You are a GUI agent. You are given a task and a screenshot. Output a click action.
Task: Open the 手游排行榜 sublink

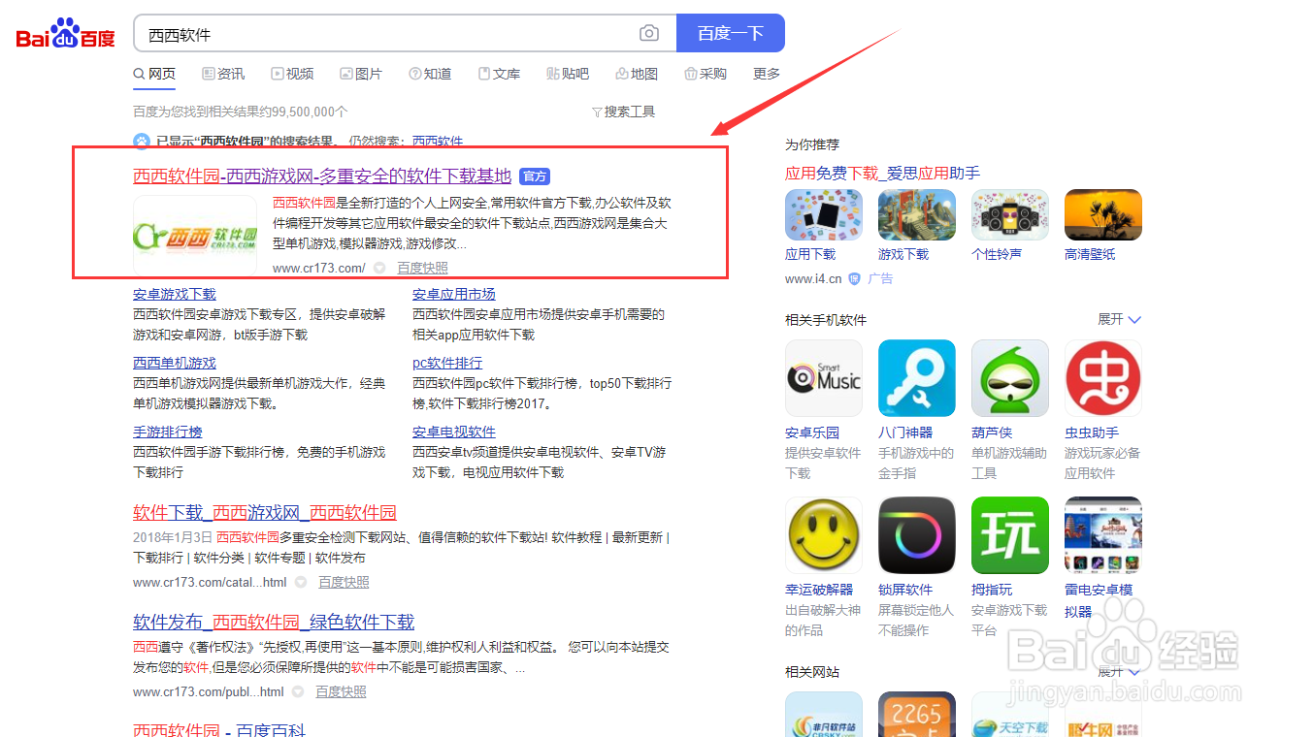pos(168,432)
